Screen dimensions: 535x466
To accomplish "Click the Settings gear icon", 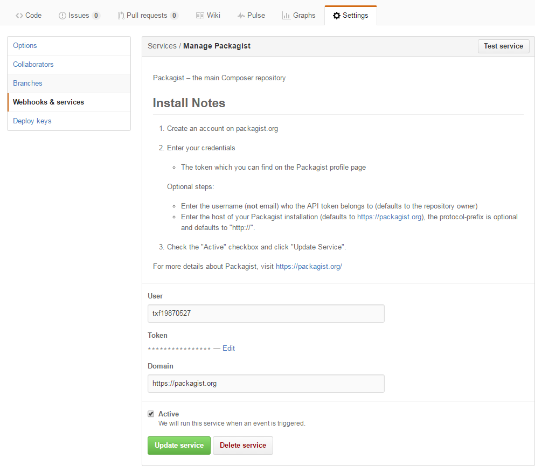I will 336,15.
